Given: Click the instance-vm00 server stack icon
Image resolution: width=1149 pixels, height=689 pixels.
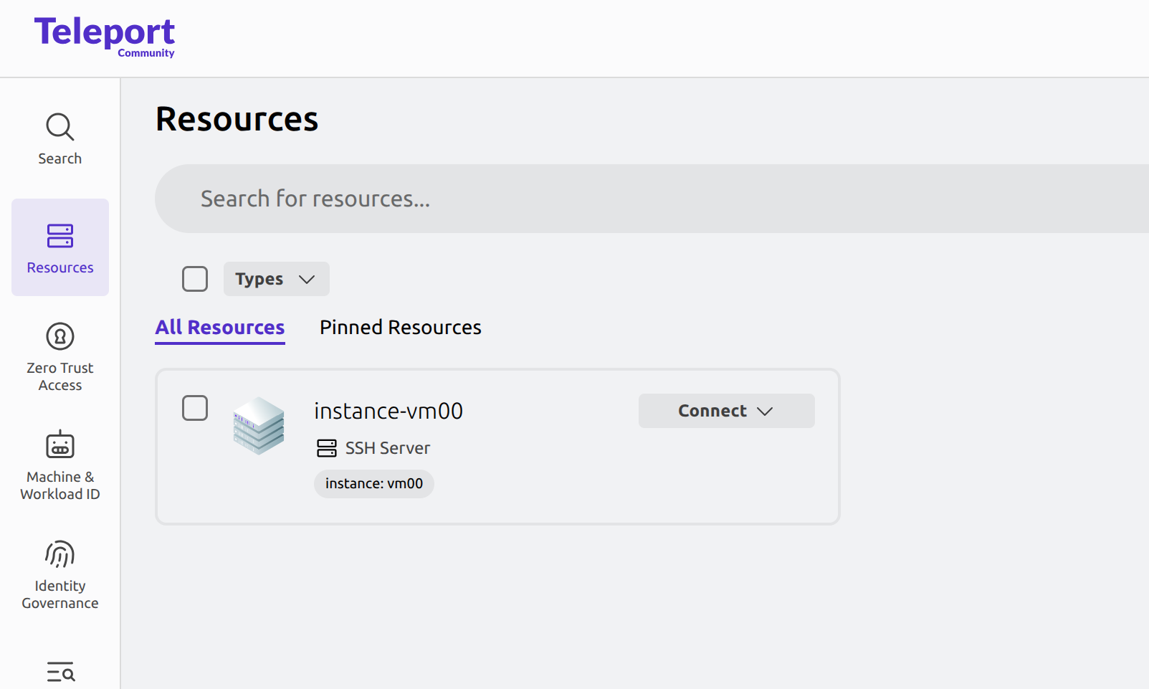Looking at the screenshot, I should click(259, 426).
